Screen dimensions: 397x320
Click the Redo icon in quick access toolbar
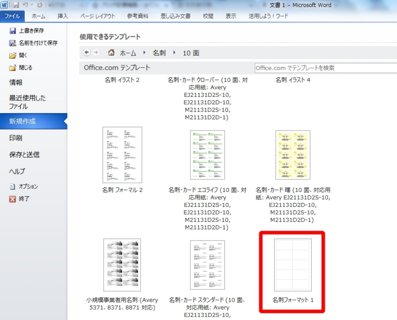point(40,5)
